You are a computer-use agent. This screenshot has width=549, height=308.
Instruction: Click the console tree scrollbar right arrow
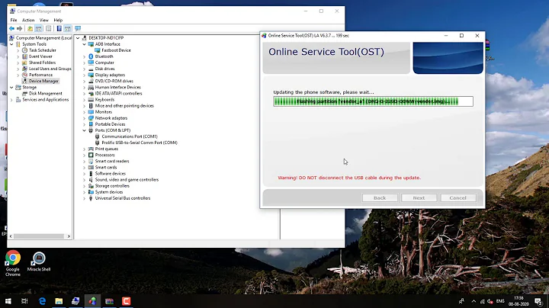click(69, 236)
